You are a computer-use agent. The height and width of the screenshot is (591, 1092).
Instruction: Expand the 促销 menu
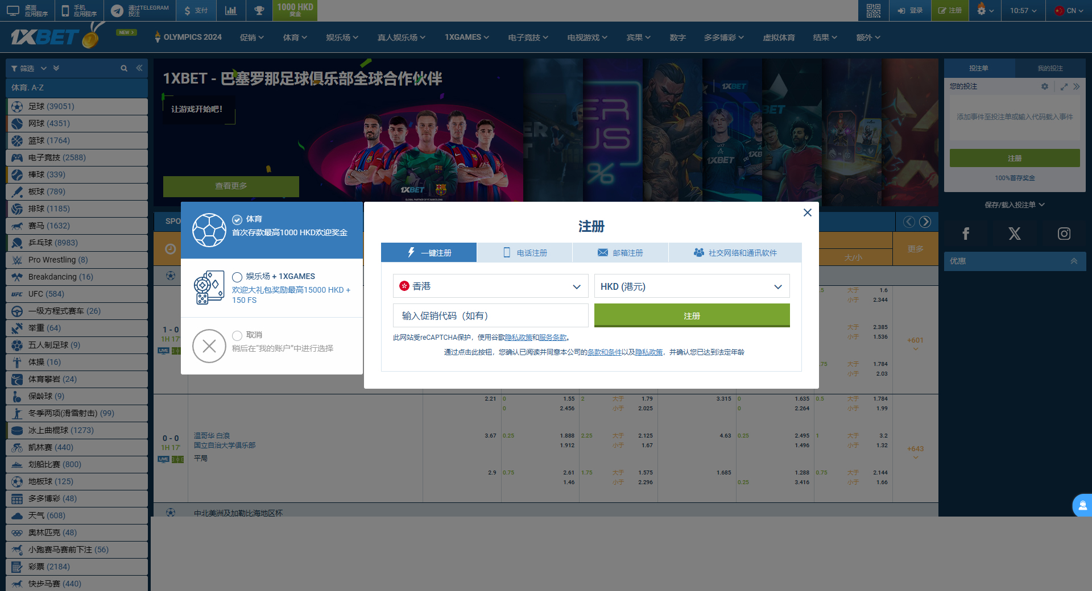252,38
